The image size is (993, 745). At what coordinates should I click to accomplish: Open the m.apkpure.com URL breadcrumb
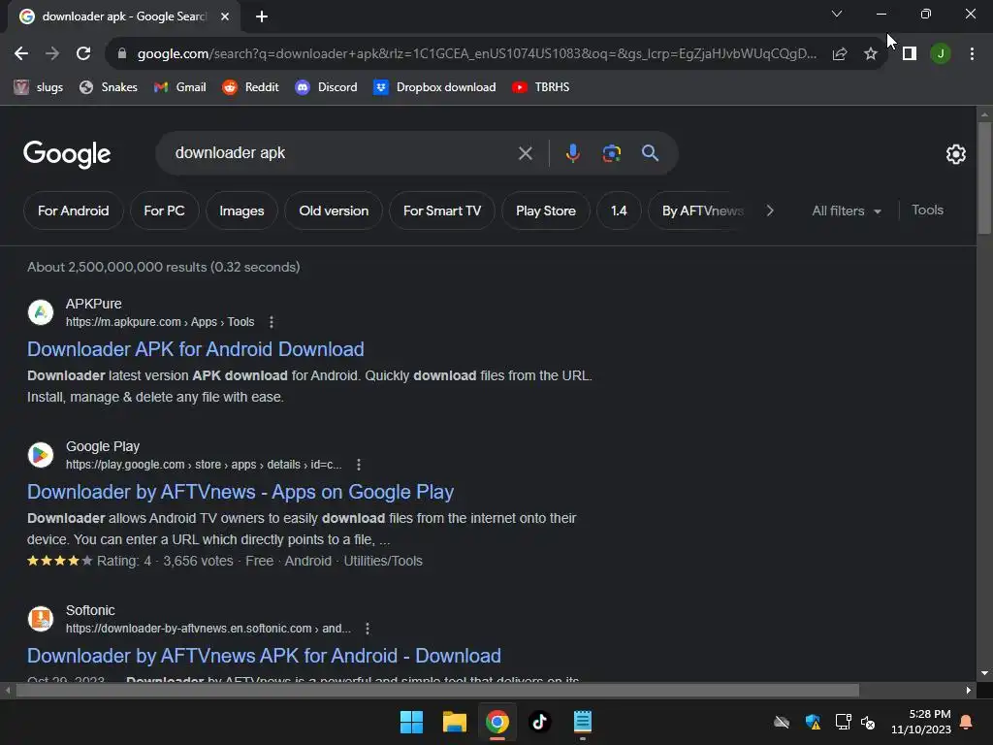160,322
